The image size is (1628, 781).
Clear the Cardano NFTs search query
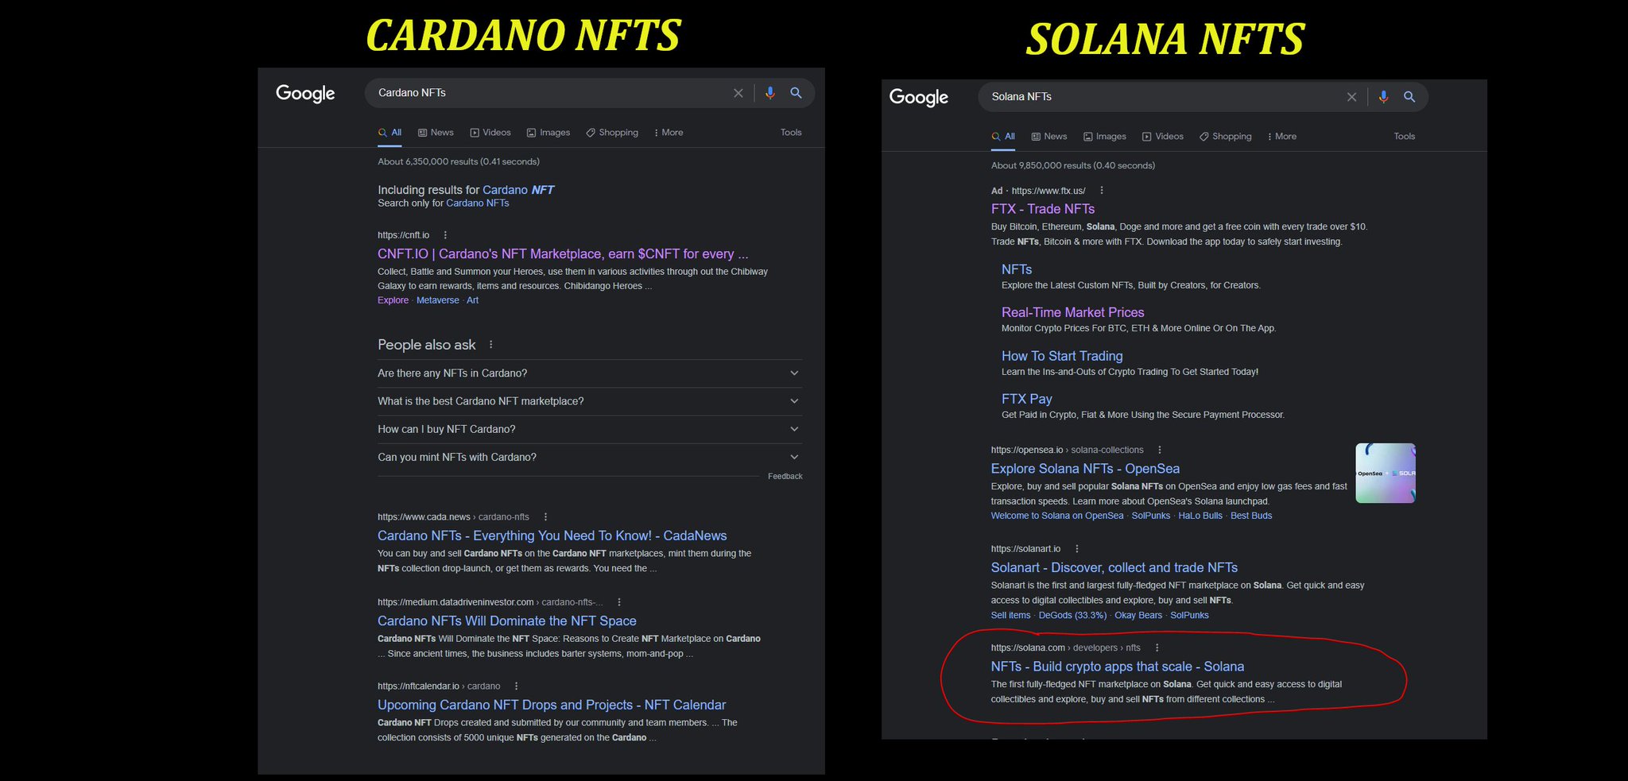click(738, 93)
